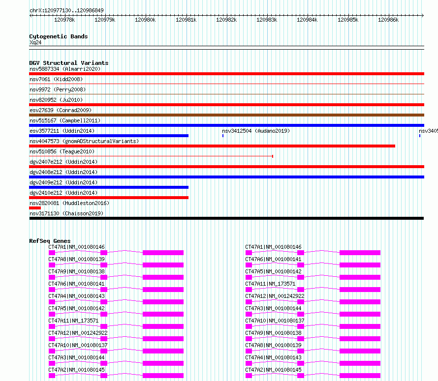Viewport: 438px width, 381px height.
Task: Click nsv3171130 (Chaisson2019) label
Action: [66, 213]
